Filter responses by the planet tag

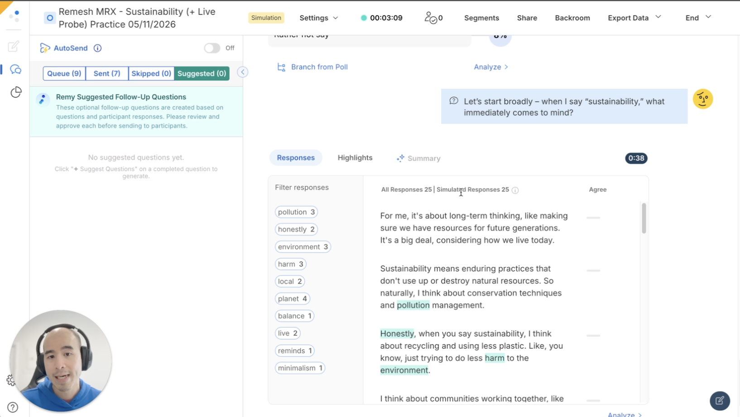pyautogui.click(x=293, y=299)
